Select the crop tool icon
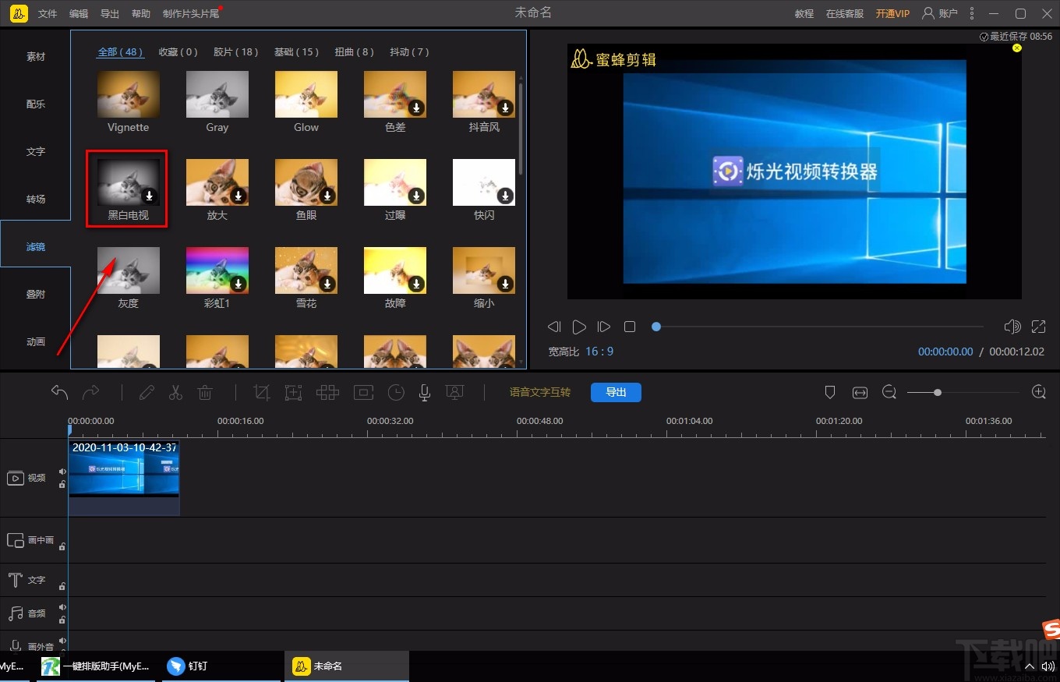This screenshot has width=1060, height=682. pyautogui.click(x=262, y=393)
